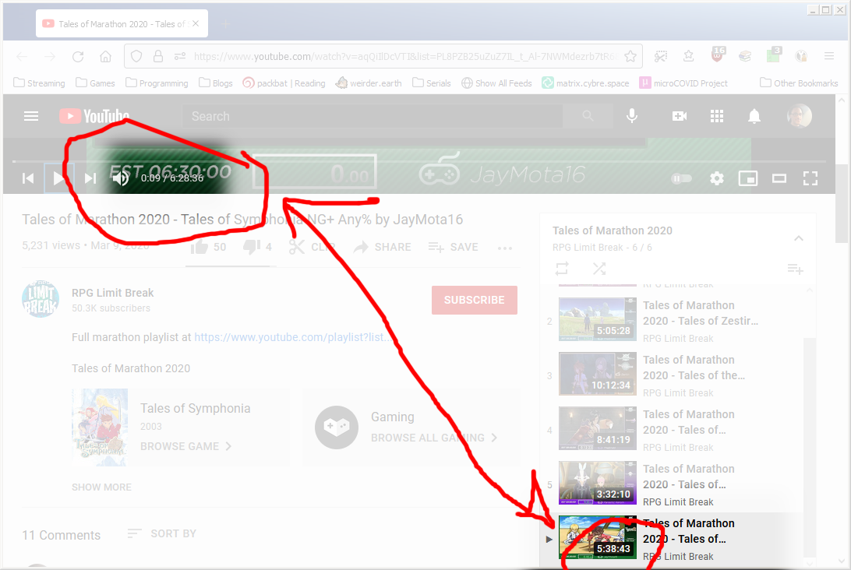The width and height of the screenshot is (851, 570).
Task: Mute the player volume speaker
Action: [121, 178]
